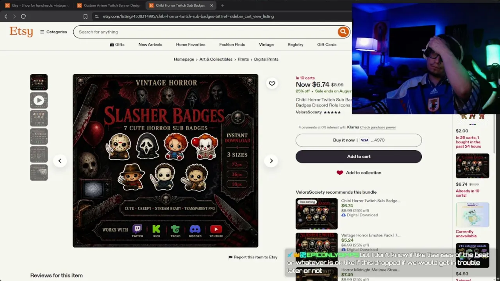Click Check purchase power link
The height and width of the screenshot is (281, 500).
(378, 127)
